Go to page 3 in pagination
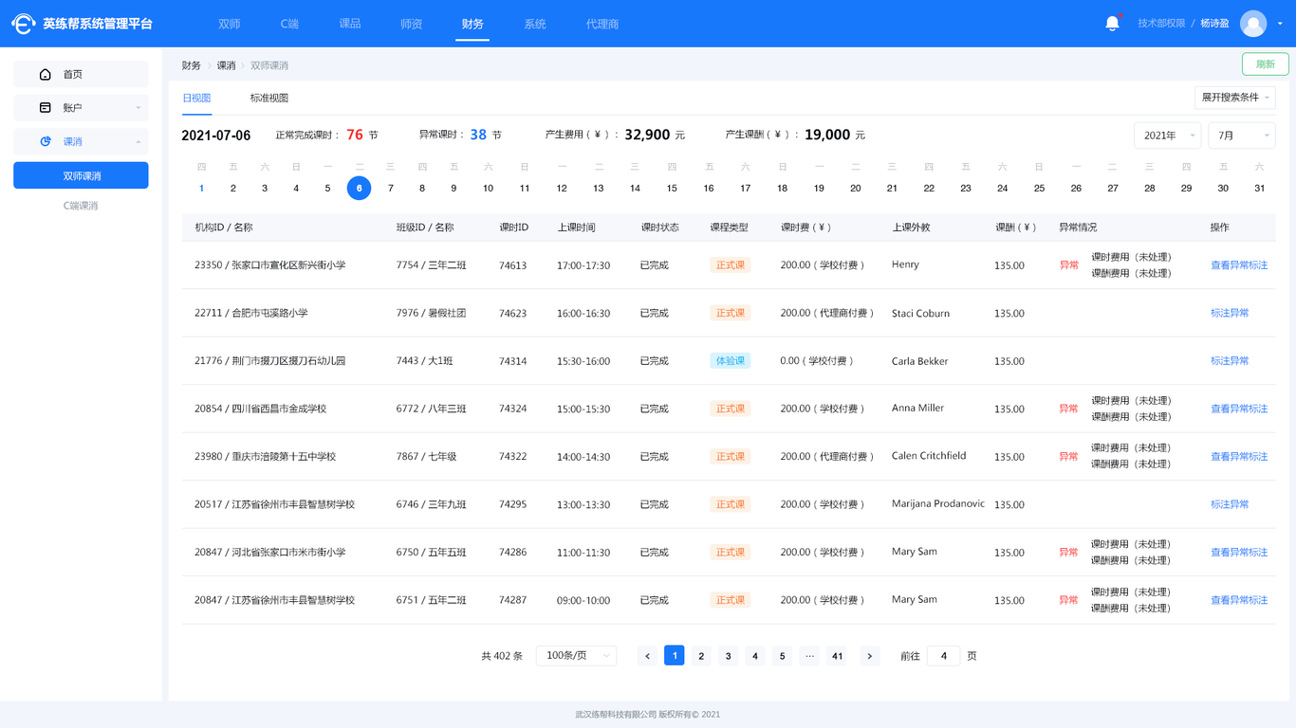 pyautogui.click(x=728, y=656)
